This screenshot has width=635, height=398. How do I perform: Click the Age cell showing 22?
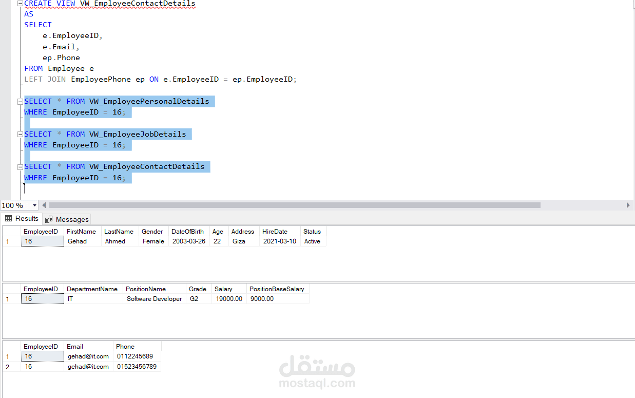[x=219, y=241]
